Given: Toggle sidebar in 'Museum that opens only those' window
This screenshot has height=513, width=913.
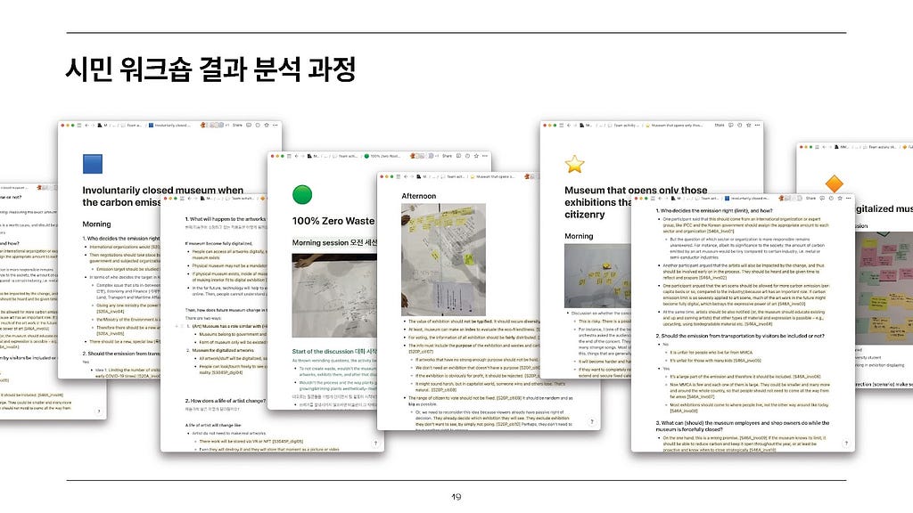Looking at the screenshot, I should [x=562, y=125].
